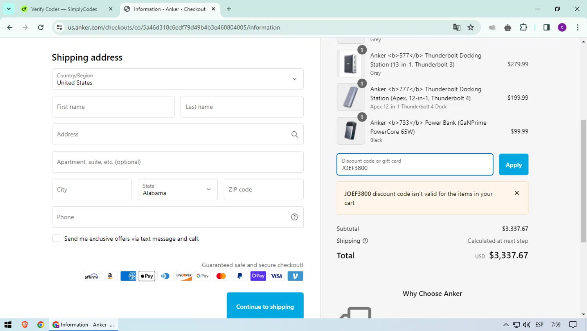Image resolution: width=587 pixels, height=331 pixels.
Task: Show hidden system tray icons
Action: [x=506, y=325]
